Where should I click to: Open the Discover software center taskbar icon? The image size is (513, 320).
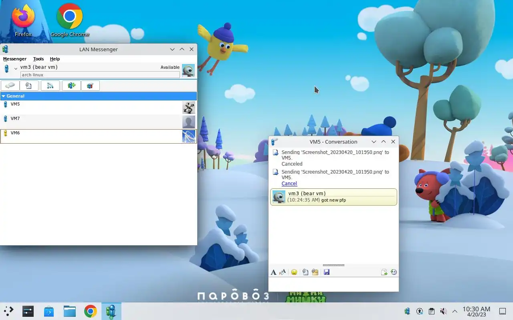pos(49,311)
